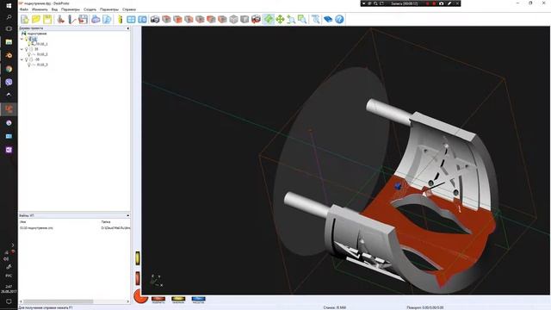Click the yellow Save project diskette icon
Screen dimensions: 551x310
[47, 19]
